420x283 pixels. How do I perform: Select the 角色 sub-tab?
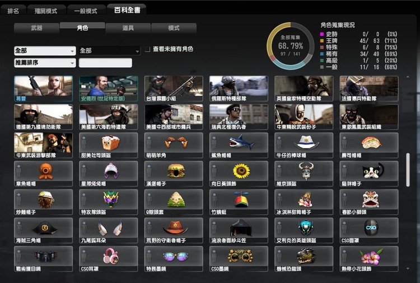tap(82, 27)
